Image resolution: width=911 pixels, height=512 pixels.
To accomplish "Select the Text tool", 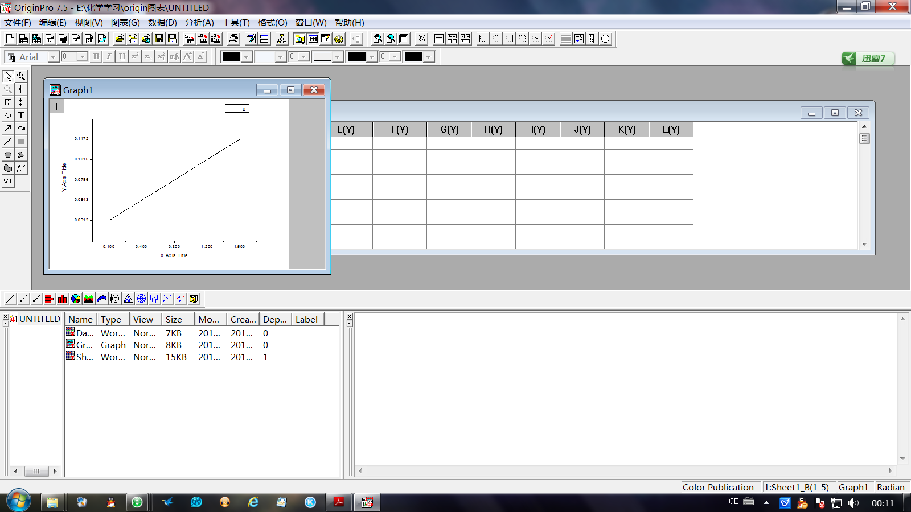I will (x=21, y=115).
